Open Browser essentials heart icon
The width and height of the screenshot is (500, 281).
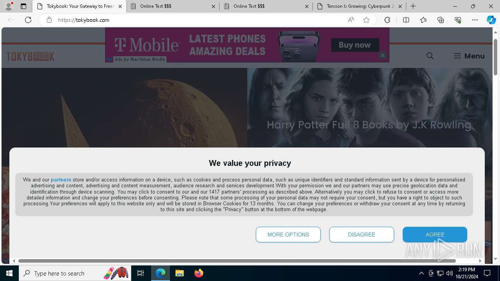pos(458,20)
